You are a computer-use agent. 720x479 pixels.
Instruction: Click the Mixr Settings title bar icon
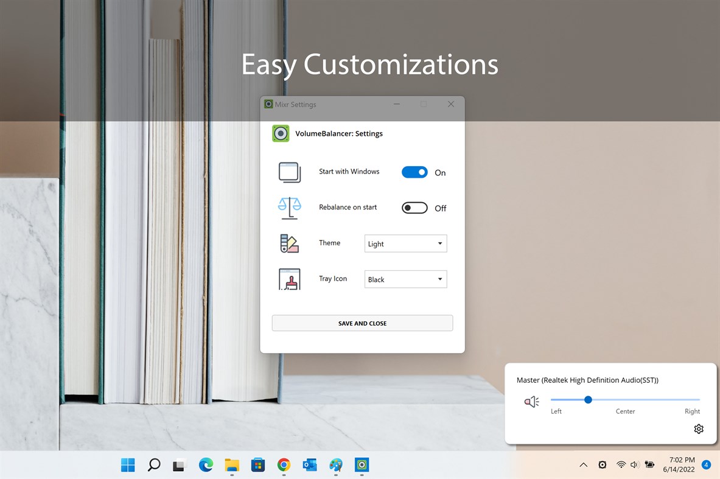pos(268,104)
